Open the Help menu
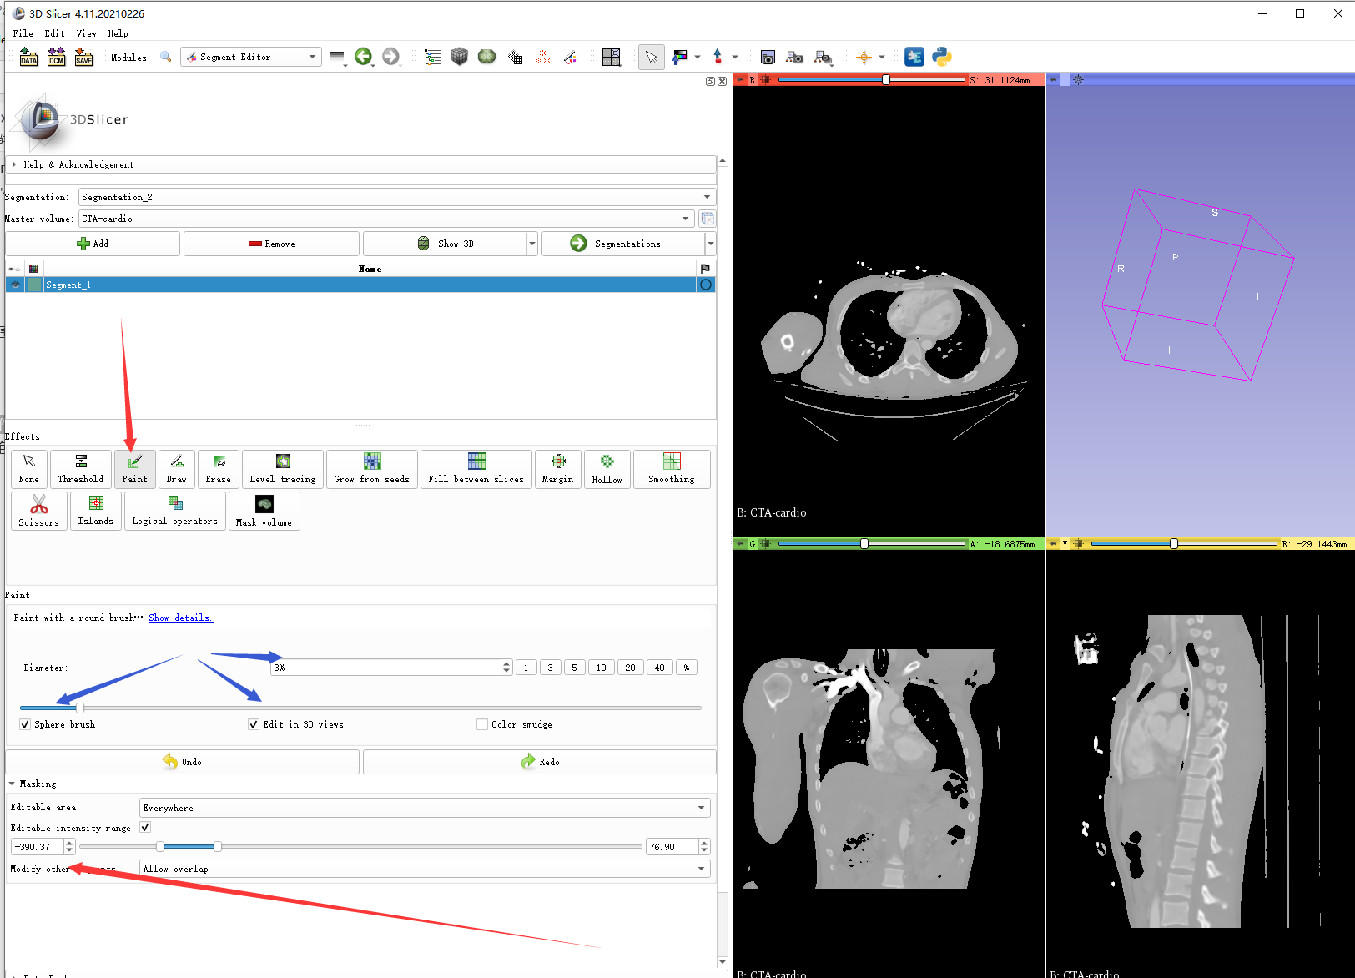The height and width of the screenshot is (978, 1355). tap(118, 33)
